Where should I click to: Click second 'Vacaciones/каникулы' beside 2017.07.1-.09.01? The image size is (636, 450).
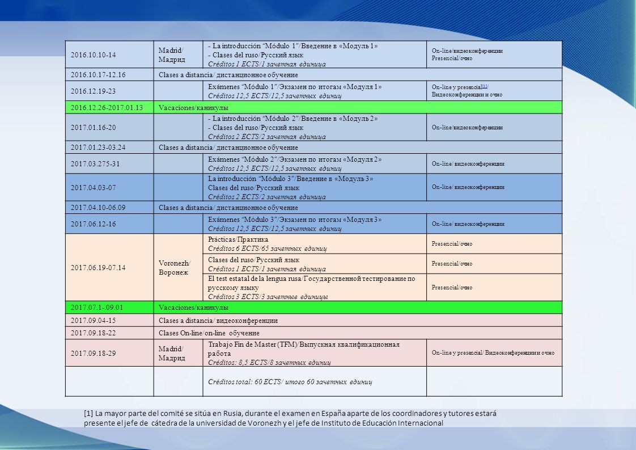(193, 308)
